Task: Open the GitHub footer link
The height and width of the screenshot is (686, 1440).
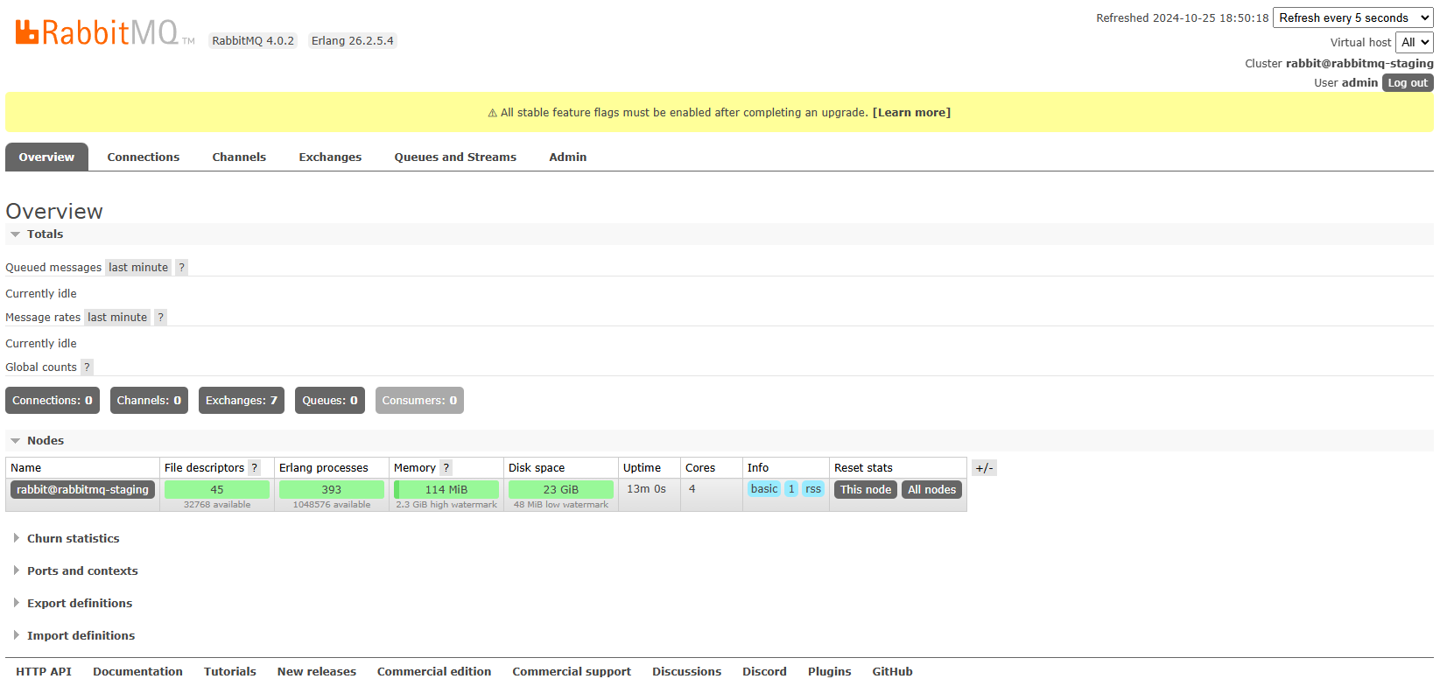Action: [x=892, y=672]
